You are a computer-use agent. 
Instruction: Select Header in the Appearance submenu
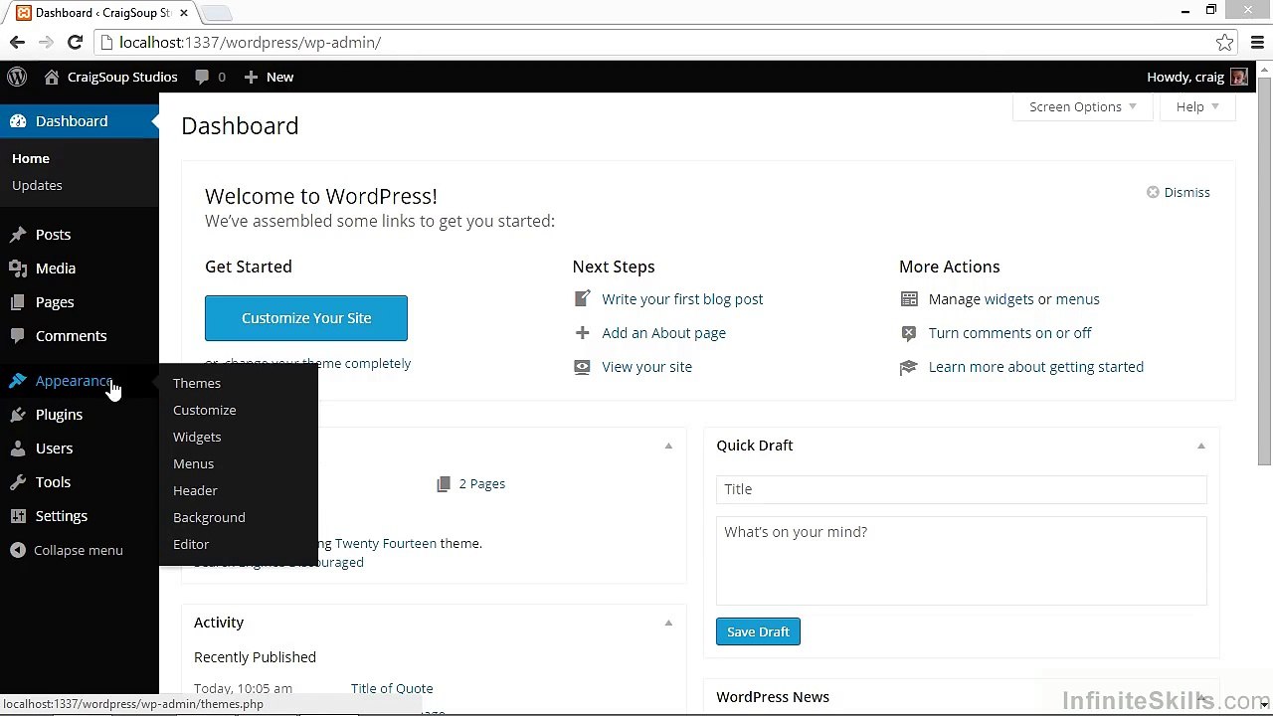(x=195, y=490)
